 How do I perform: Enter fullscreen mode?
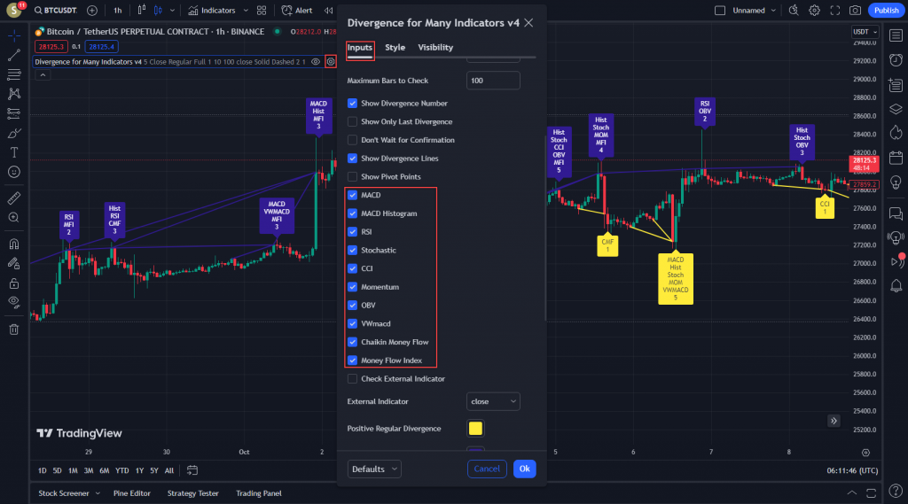(835, 11)
